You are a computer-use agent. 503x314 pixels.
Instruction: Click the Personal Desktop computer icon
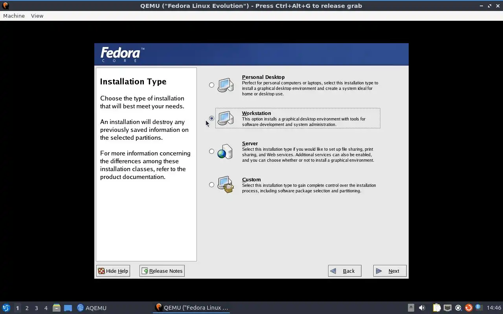tap(226, 85)
